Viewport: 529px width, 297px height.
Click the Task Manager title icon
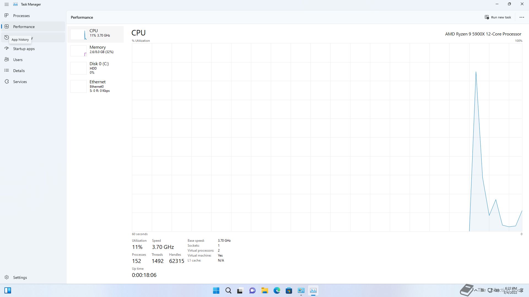point(15,4)
